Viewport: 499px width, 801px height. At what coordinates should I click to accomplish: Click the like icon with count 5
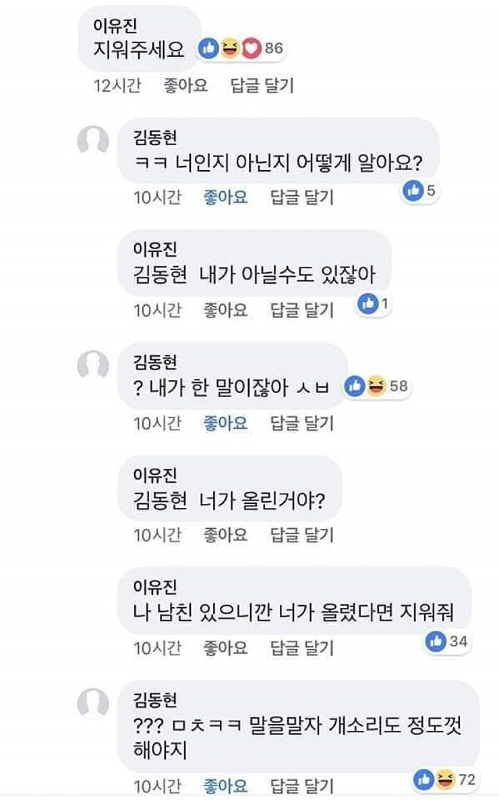[x=413, y=191]
